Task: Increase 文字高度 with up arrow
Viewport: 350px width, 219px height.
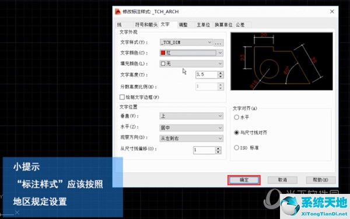Action: (220, 73)
